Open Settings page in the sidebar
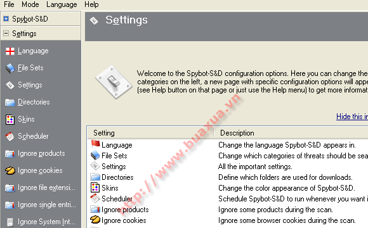368x228 pixels. coord(30,85)
